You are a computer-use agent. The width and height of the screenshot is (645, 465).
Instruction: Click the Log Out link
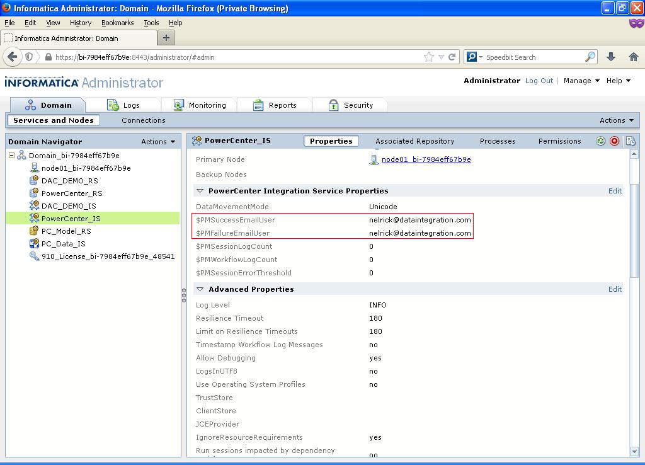click(539, 81)
